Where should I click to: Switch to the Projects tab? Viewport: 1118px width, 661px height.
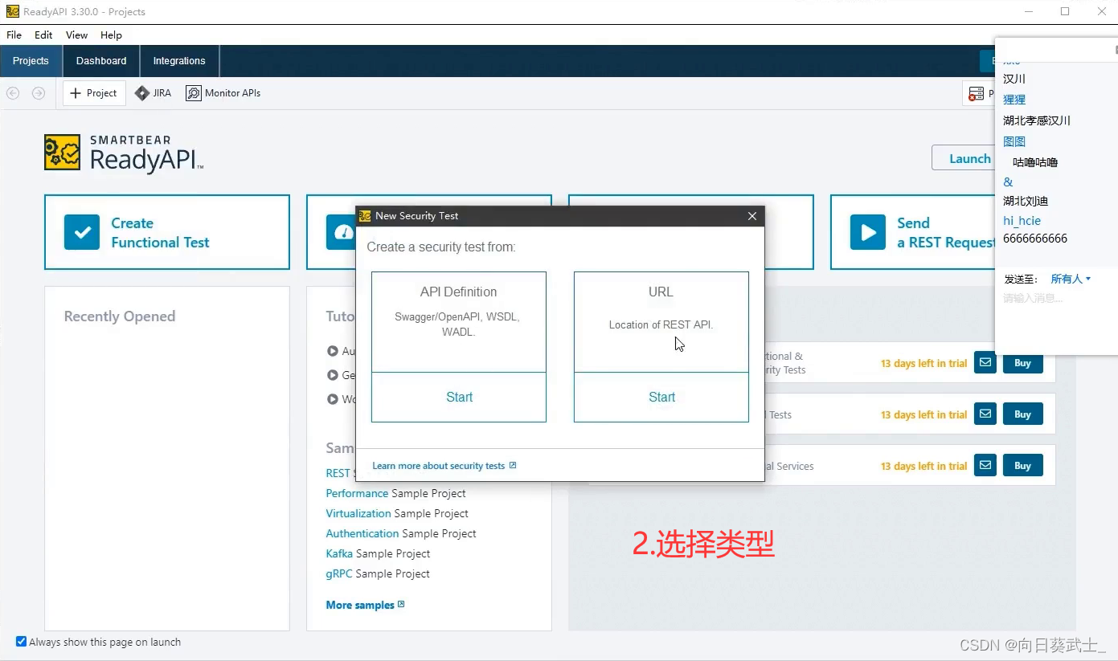31,61
